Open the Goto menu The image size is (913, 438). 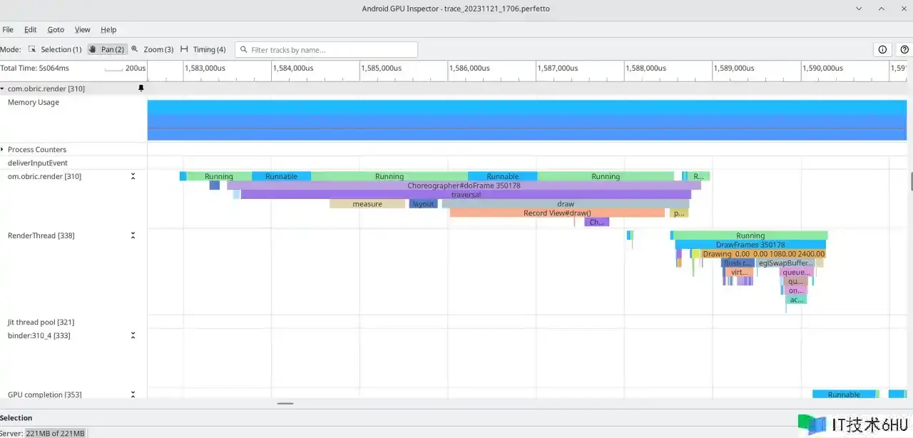56,30
